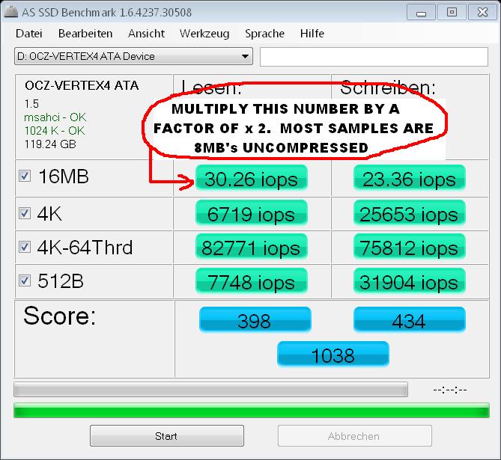
Task: Click the OCZ-VERTEX4 ATA drive name
Action: pyautogui.click(x=82, y=85)
